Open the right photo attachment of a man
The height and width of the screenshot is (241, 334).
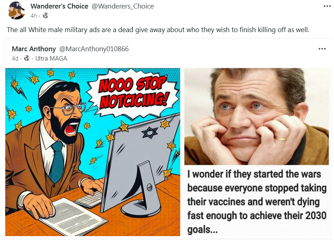point(256,116)
